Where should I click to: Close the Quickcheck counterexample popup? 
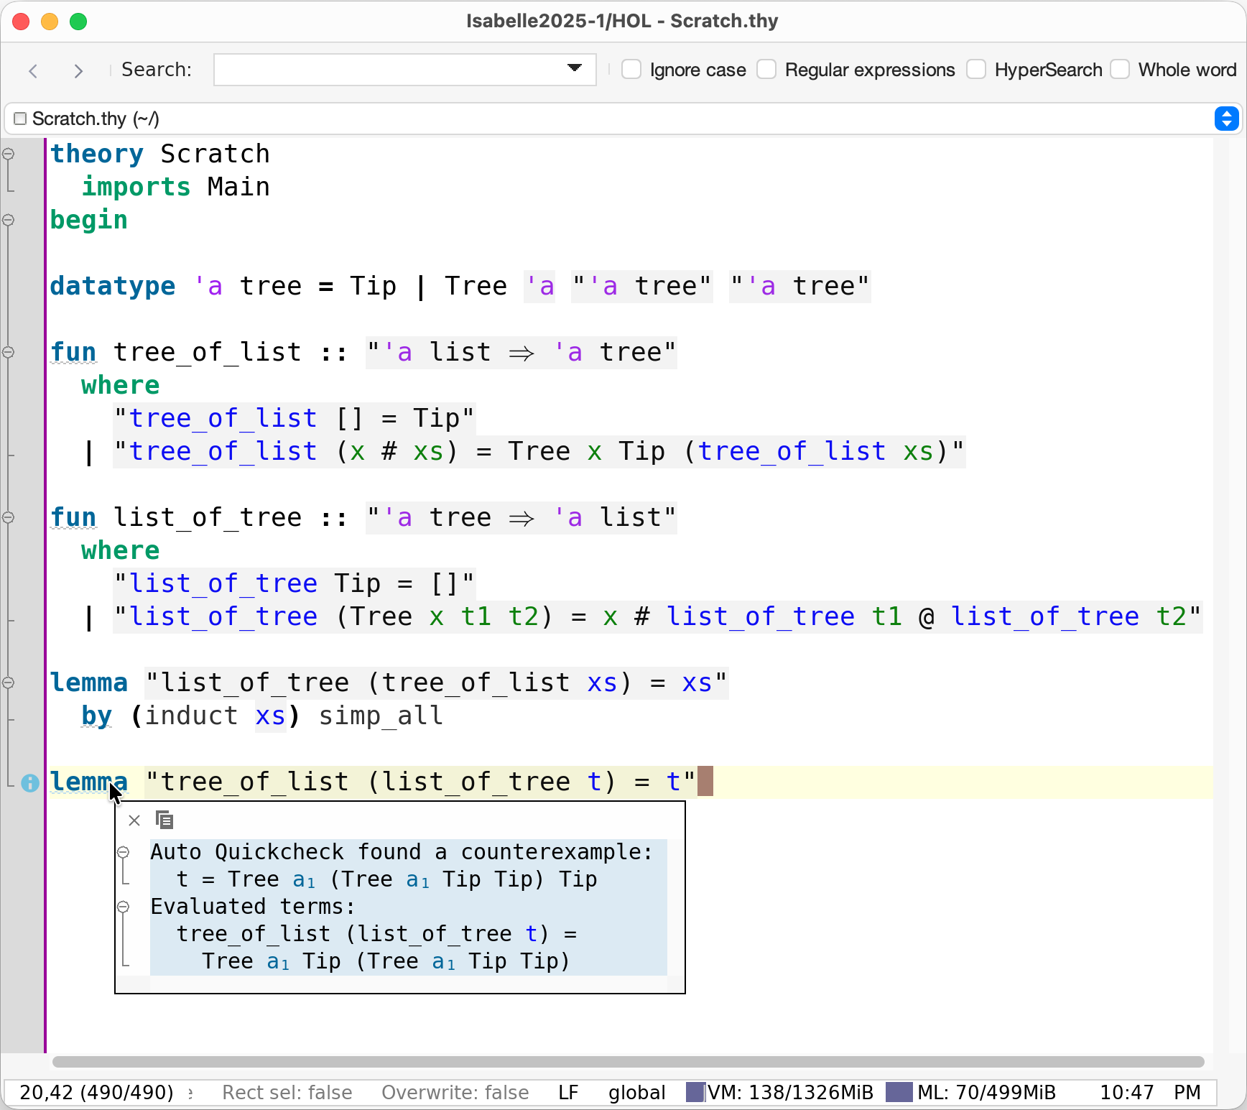(x=134, y=820)
